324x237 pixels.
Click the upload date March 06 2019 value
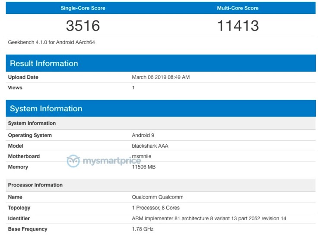coord(161,77)
